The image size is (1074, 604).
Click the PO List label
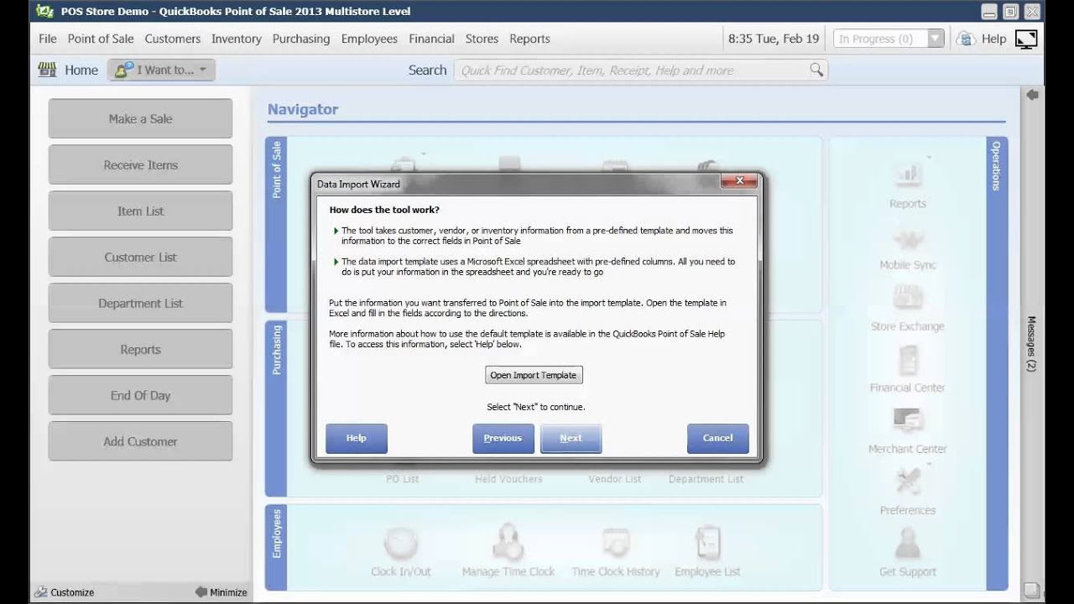tap(402, 479)
